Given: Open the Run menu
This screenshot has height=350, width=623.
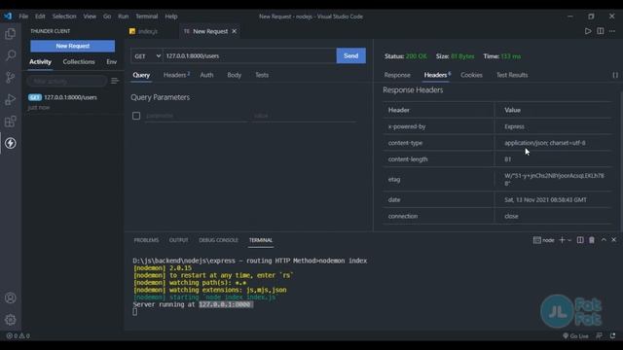Looking at the screenshot, I should [124, 17].
